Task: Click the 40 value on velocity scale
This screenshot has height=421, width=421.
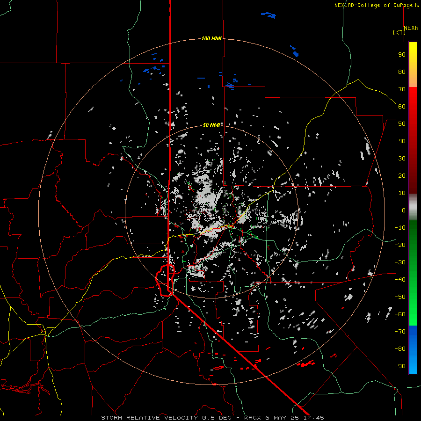Action: 402,141
